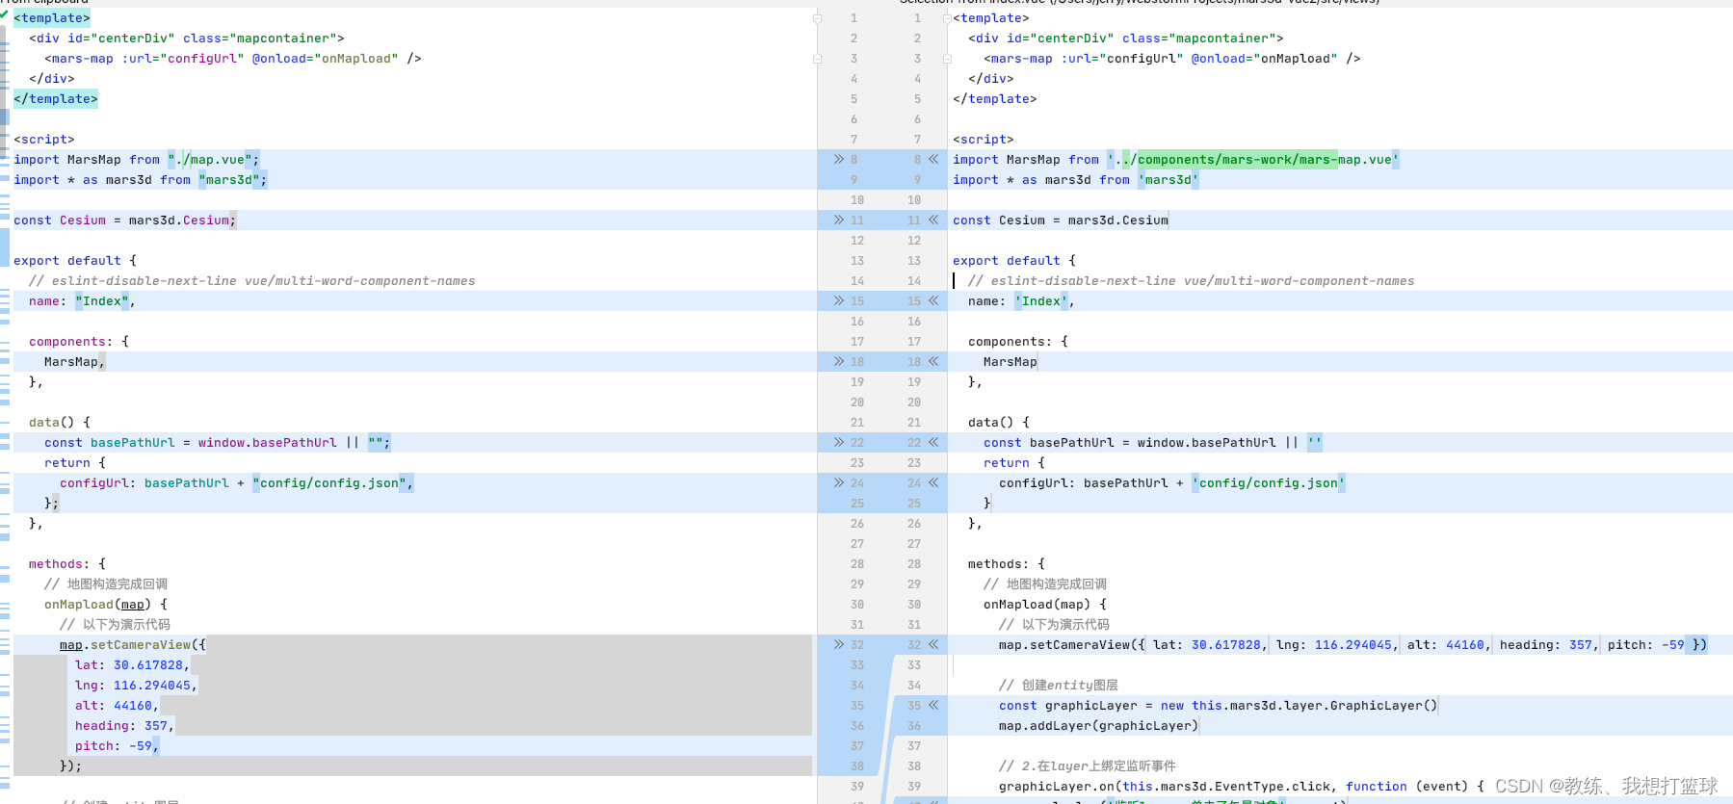Click 'const Cesium' line in right pane
This screenshot has height=804, width=1733.
point(1061,220)
